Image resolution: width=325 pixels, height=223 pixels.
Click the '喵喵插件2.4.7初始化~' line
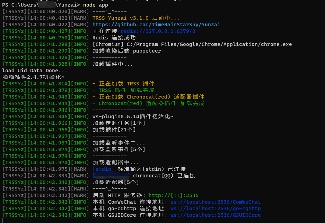pyautogui.click(x=33, y=77)
